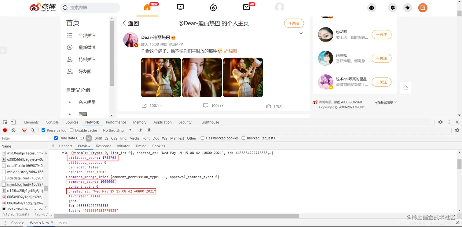The width and height of the screenshot is (462, 227).
Task: Close the request details pane
Action: pos(53,146)
